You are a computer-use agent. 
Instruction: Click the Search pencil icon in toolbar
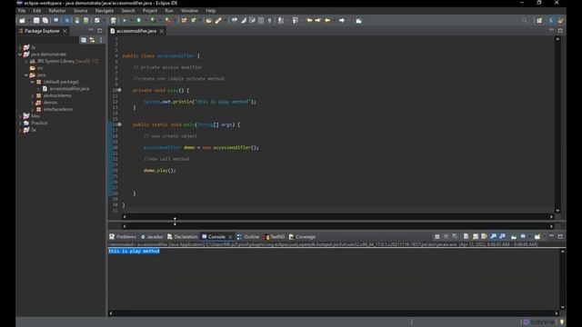218,20
